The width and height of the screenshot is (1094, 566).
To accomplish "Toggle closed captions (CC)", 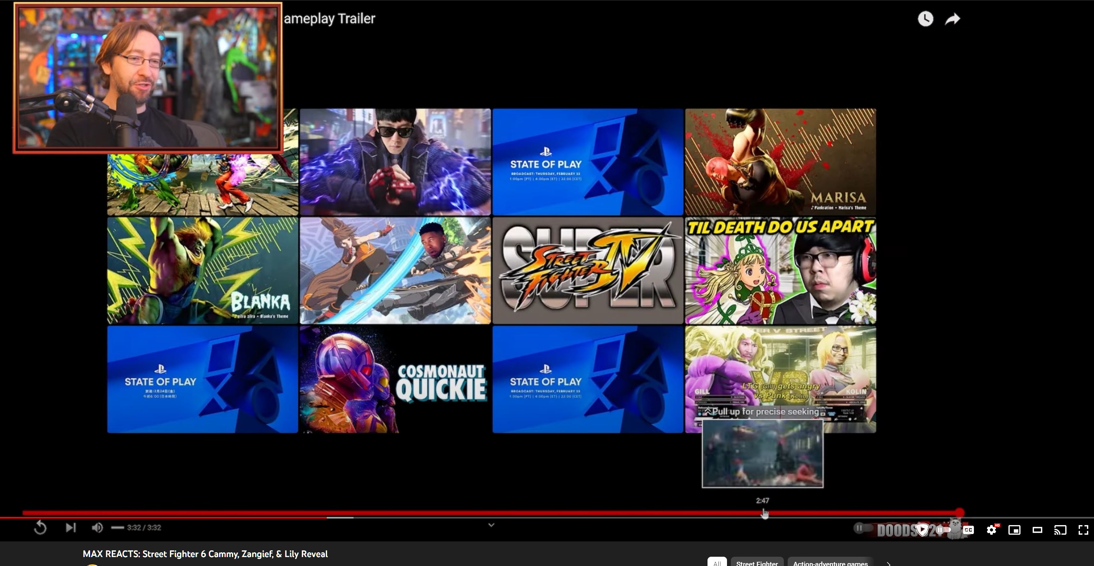I will click(968, 530).
